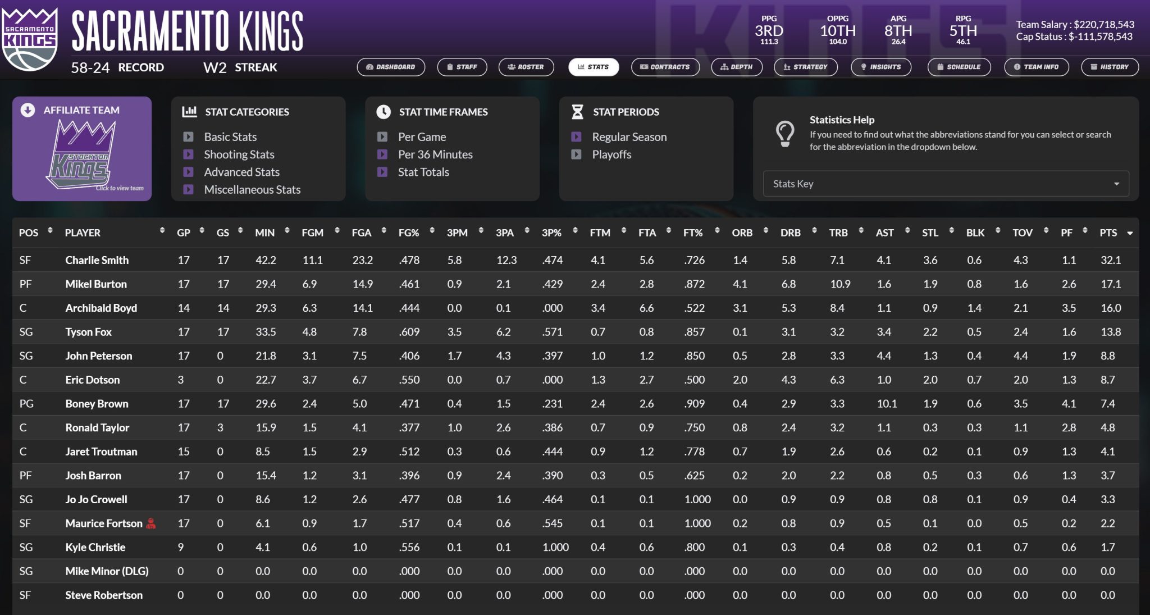Viewport: 1150px width, 615px height.
Task: Click the injury icon beside Maurice Fortson
Action: [150, 523]
